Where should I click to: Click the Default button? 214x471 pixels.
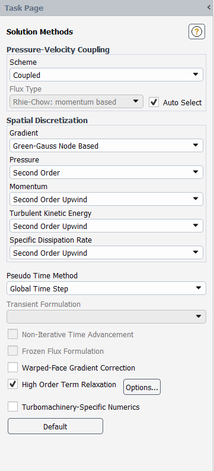[55, 426]
